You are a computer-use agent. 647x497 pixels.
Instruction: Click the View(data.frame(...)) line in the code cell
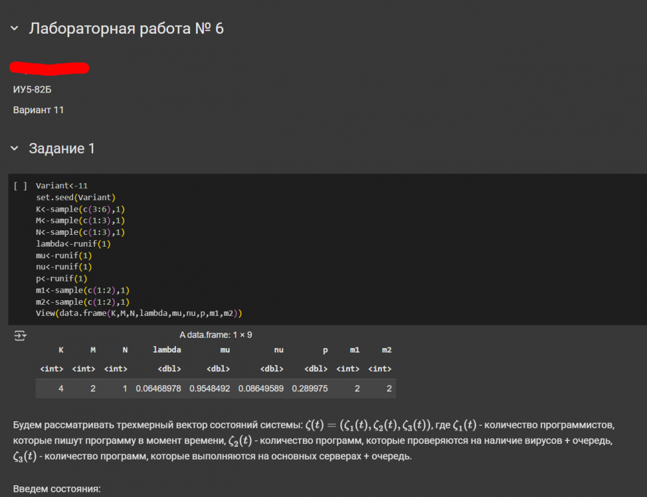(x=138, y=314)
